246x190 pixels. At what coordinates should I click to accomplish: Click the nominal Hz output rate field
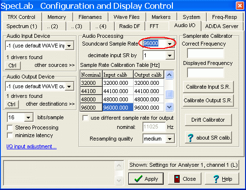pos(154,127)
